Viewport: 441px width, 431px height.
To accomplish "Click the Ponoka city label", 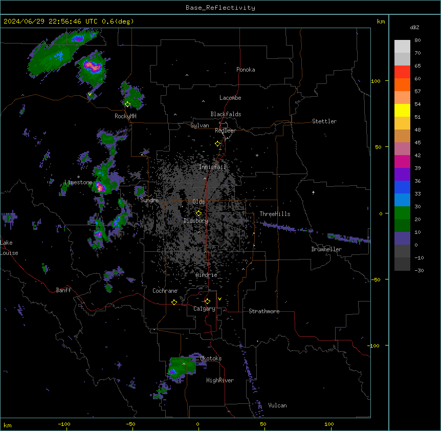I will pyautogui.click(x=246, y=70).
